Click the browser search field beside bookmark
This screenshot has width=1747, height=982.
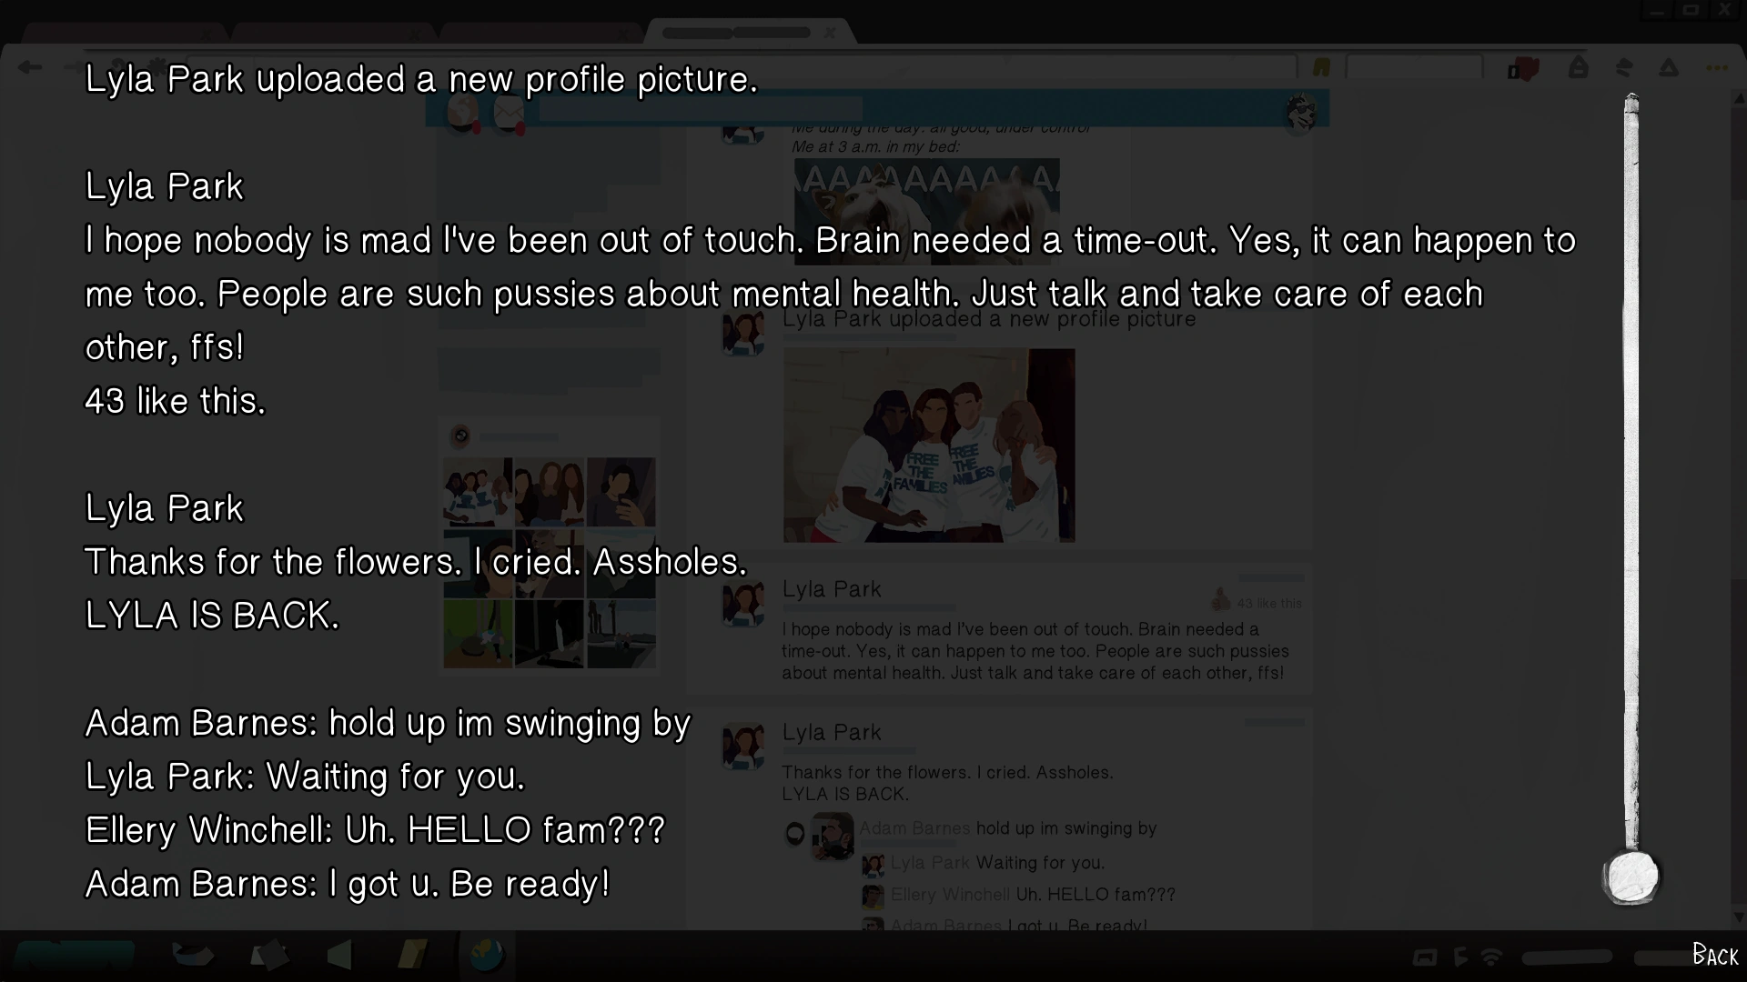pyautogui.click(x=1414, y=67)
